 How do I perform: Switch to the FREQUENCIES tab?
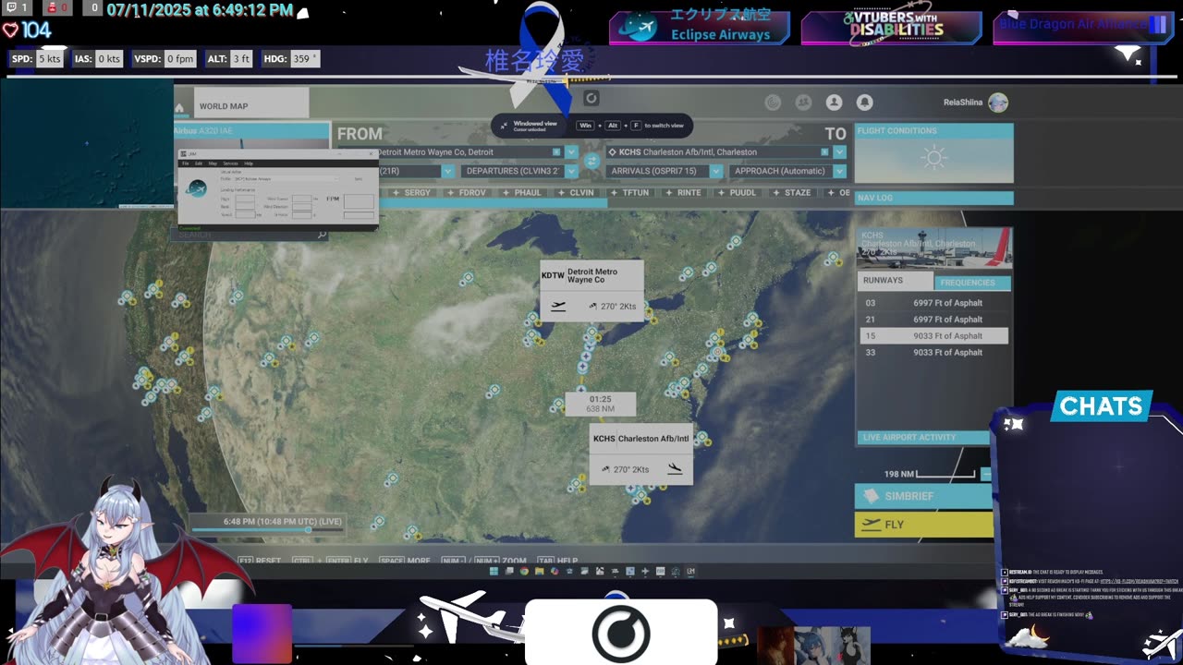pos(971,283)
